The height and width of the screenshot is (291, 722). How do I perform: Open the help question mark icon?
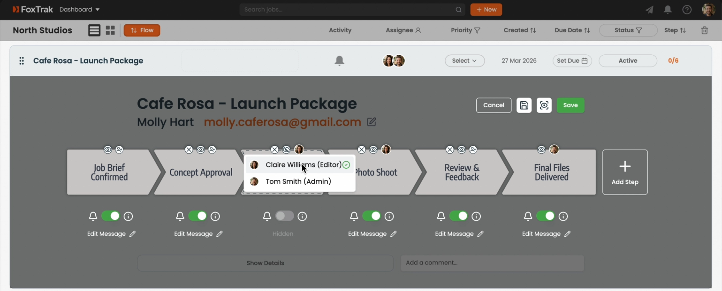tap(687, 10)
